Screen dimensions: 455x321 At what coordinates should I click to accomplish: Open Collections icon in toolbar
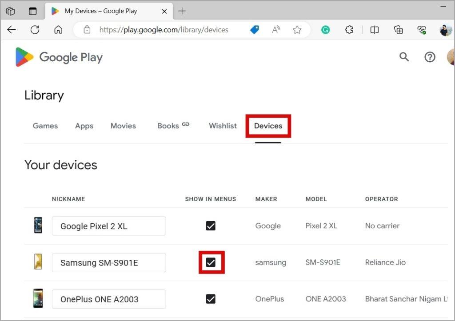pos(398,30)
